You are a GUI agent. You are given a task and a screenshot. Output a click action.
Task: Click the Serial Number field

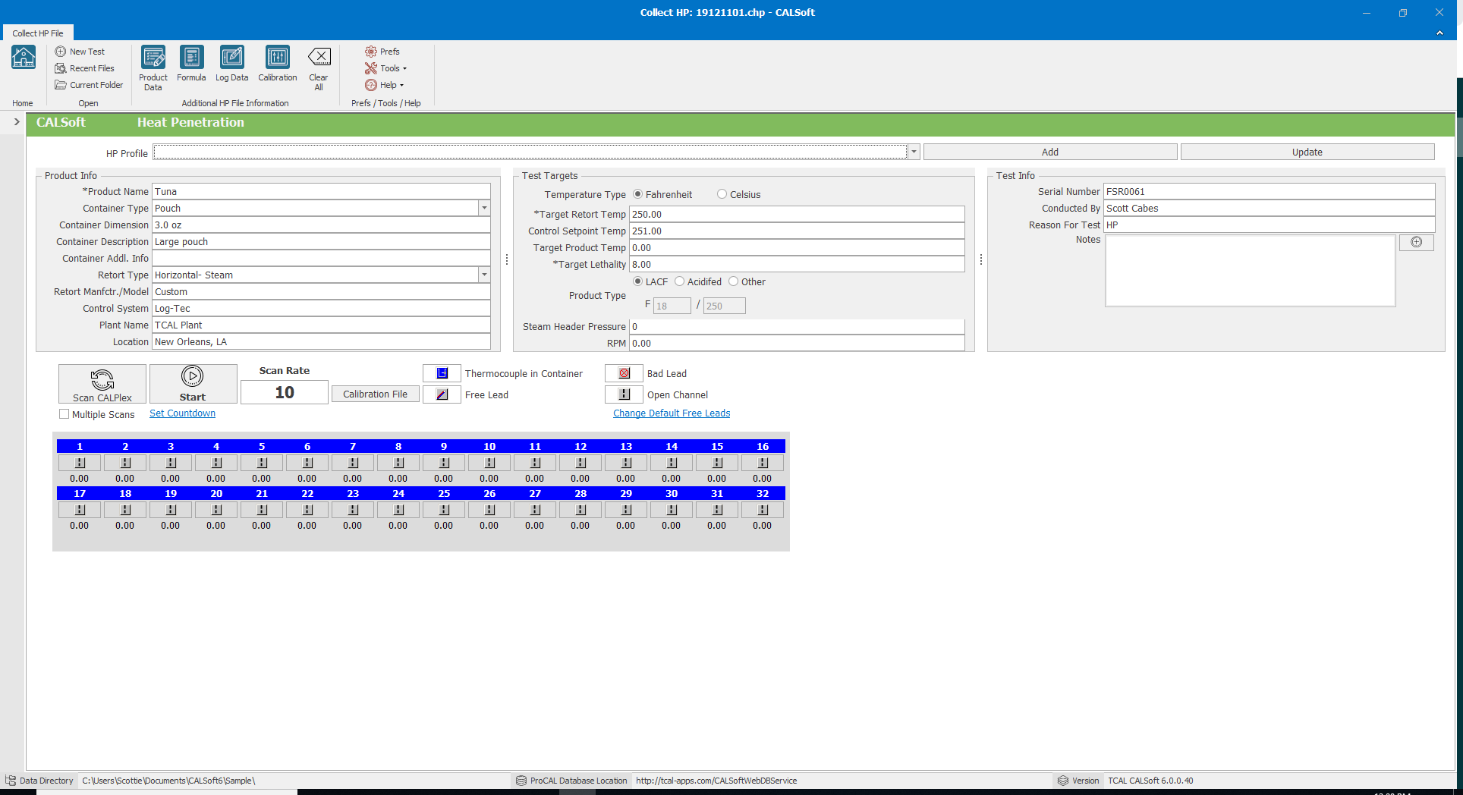1269,192
